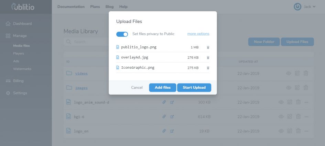Screen dimensions: 325x146
Task: Expand the Manage sidebar section
Action: 20,36
